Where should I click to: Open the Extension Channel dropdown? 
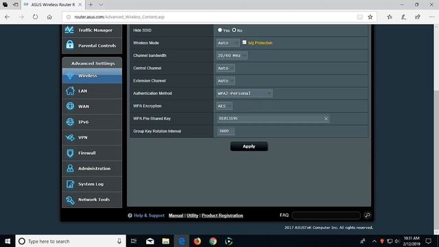click(226, 81)
